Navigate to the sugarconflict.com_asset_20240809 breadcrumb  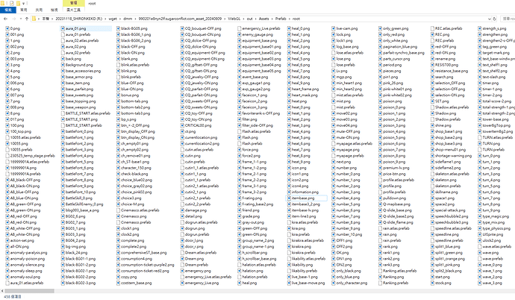click(181, 19)
